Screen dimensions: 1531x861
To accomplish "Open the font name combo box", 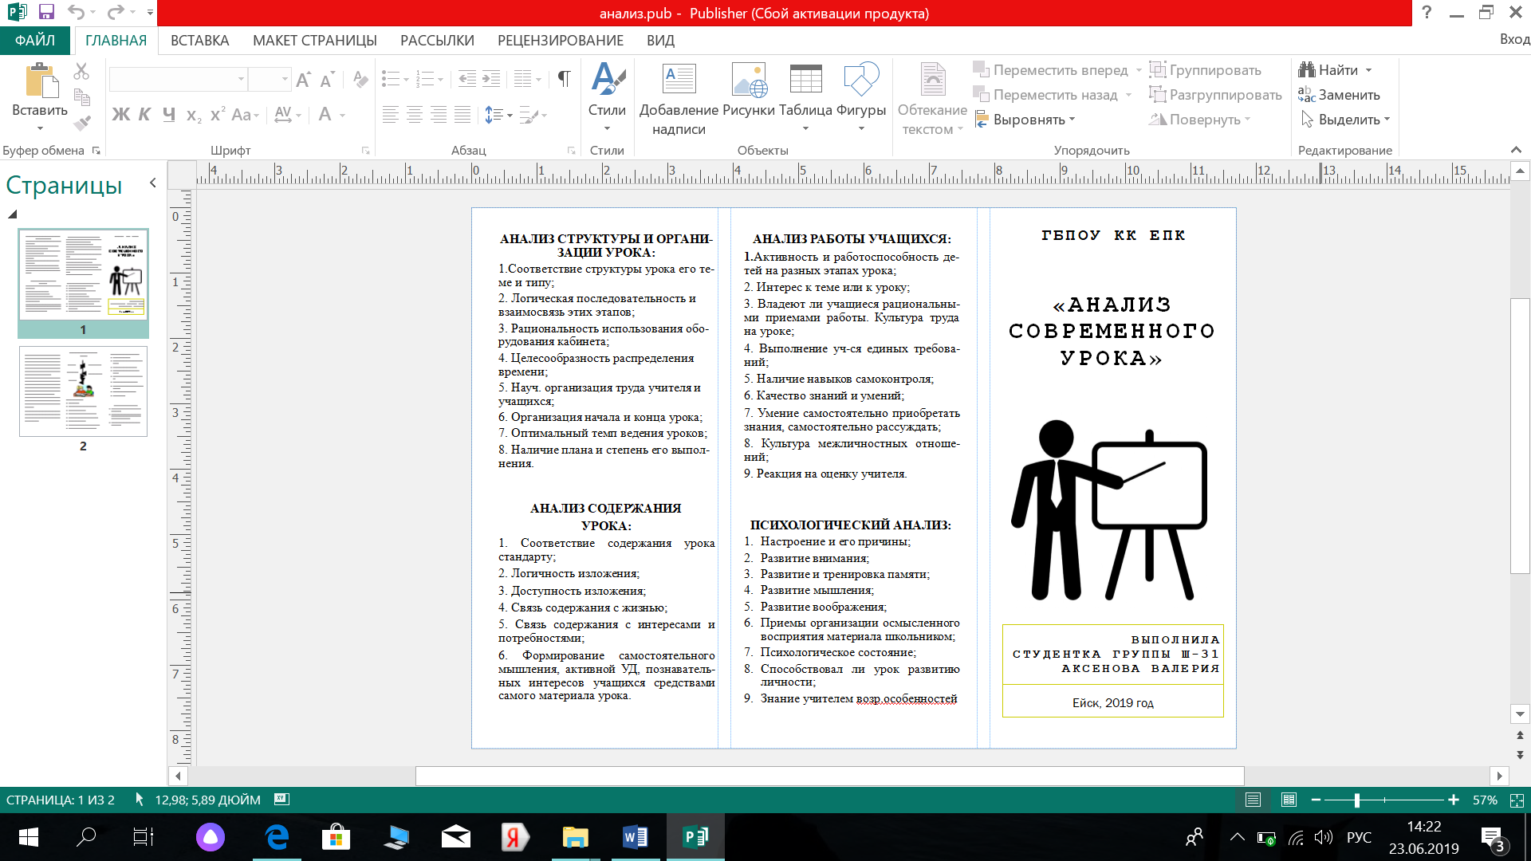I will [178, 79].
